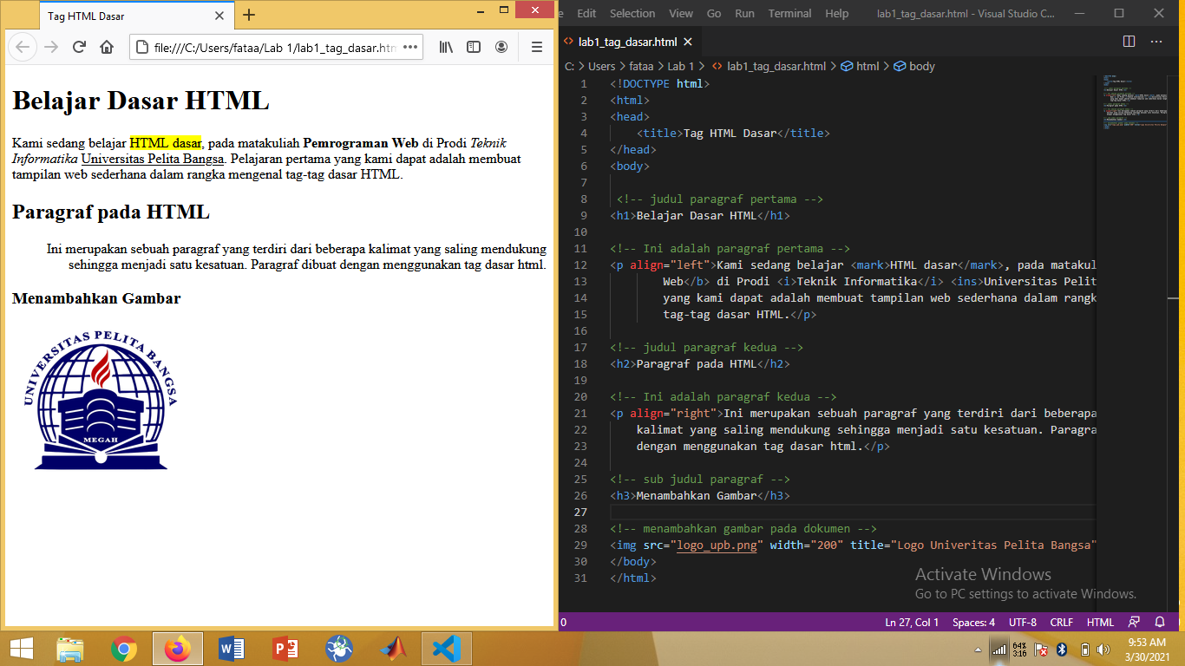This screenshot has width=1185, height=666.
Task: Open the Firefox Library panel
Action: pos(444,48)
